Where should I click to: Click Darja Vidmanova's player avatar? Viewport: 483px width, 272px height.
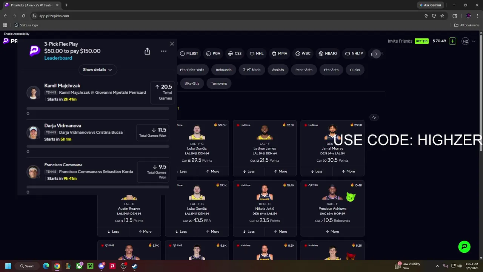pyautogui.click(x=34, y=132)
